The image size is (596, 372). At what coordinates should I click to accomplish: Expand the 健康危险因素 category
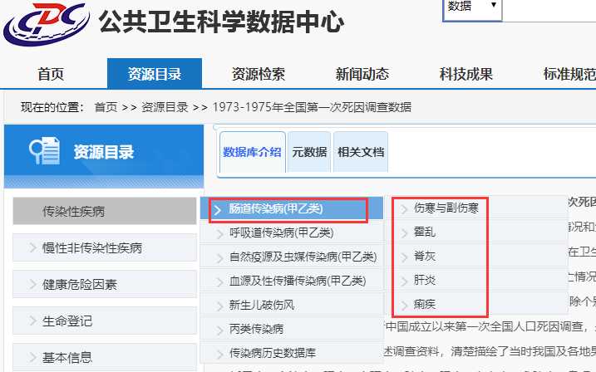[x=80, y=284]
